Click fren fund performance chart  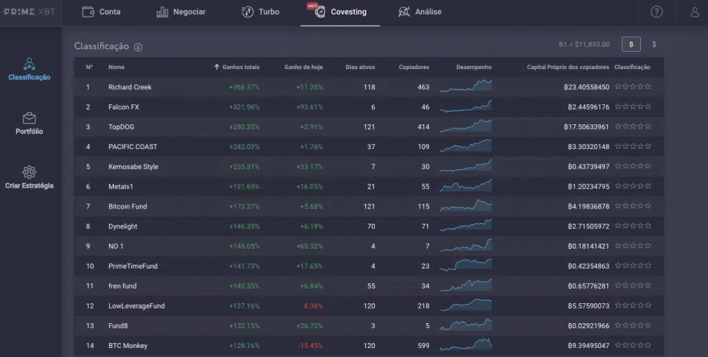(x=465, y=285)
